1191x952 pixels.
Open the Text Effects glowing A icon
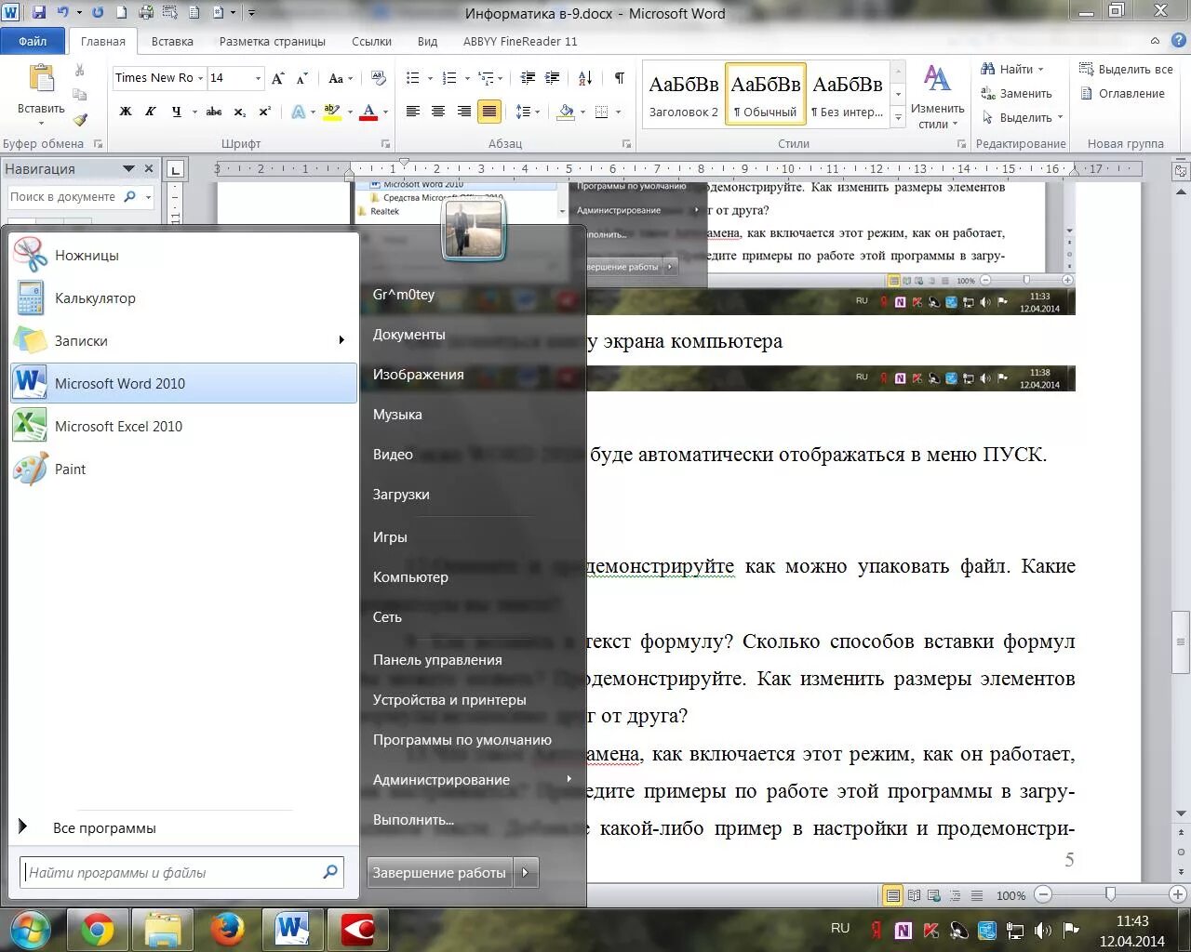point(299,112)
